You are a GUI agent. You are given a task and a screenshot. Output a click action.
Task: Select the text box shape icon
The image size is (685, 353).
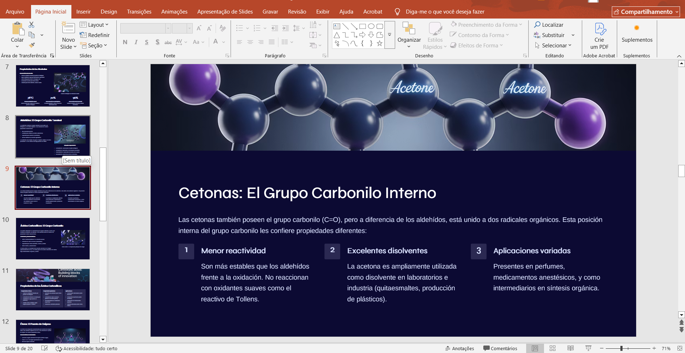click(x=337, y=26)
